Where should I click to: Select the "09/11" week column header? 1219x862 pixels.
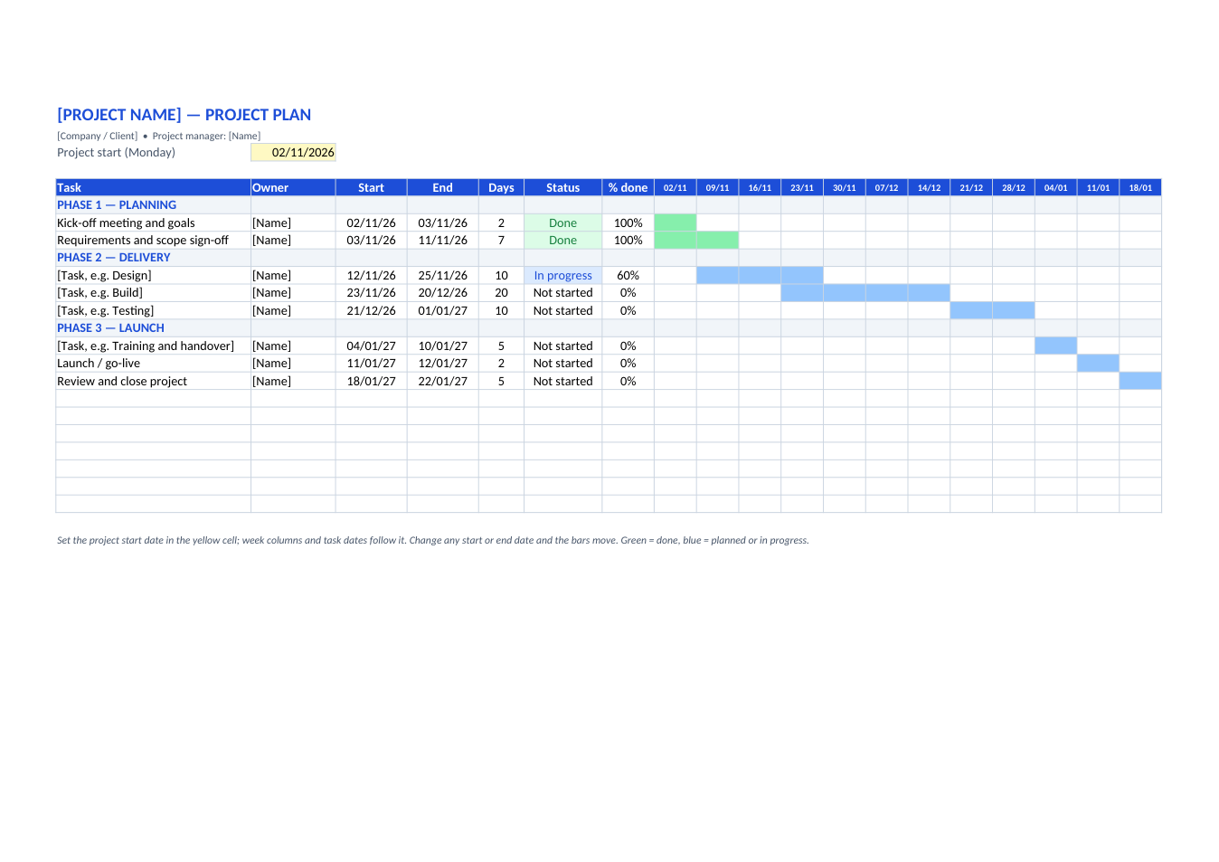pyautogui.click(x=717, y=187)
